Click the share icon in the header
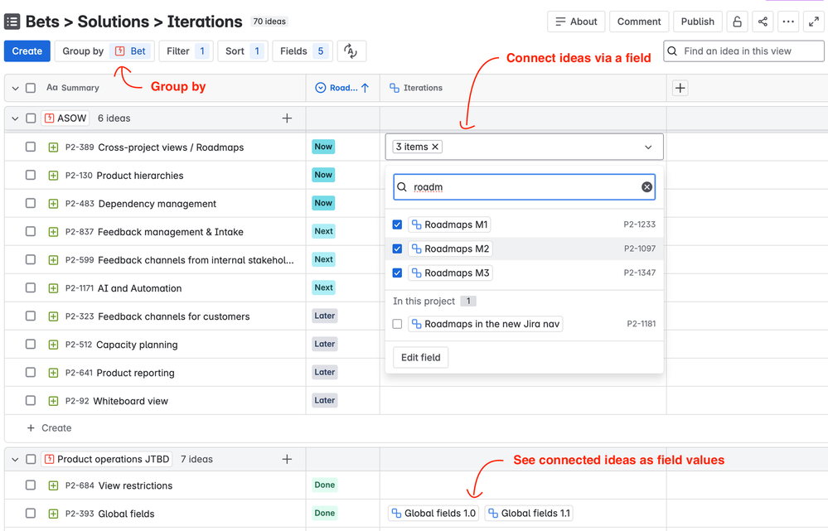The height and width of the screenshot is (531, 828). click(763, 22)
